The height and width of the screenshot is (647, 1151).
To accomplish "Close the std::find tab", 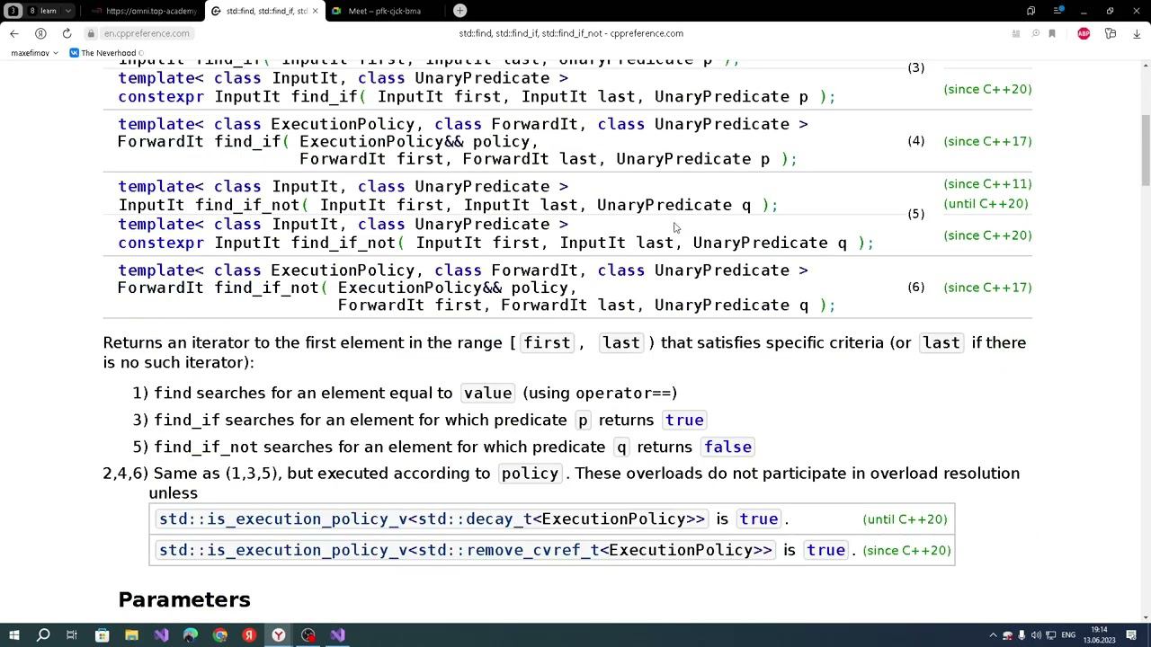I will click(x=315, y=11).
